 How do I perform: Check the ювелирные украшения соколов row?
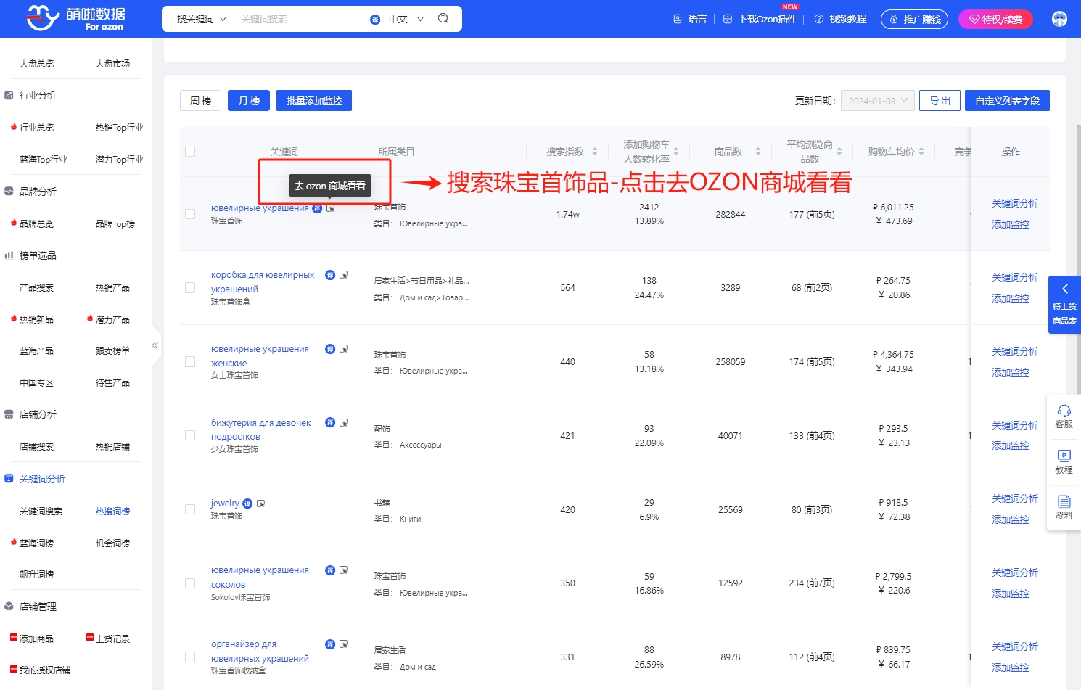[190, 583]
